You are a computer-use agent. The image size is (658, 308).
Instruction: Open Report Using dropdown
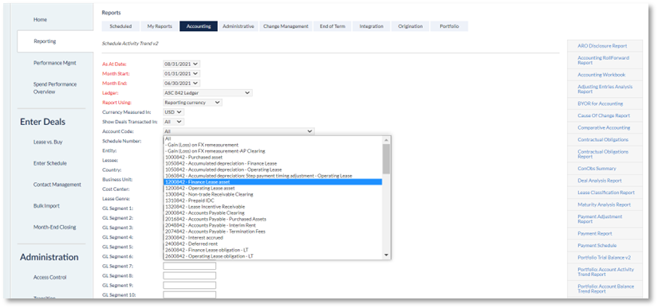193,102
